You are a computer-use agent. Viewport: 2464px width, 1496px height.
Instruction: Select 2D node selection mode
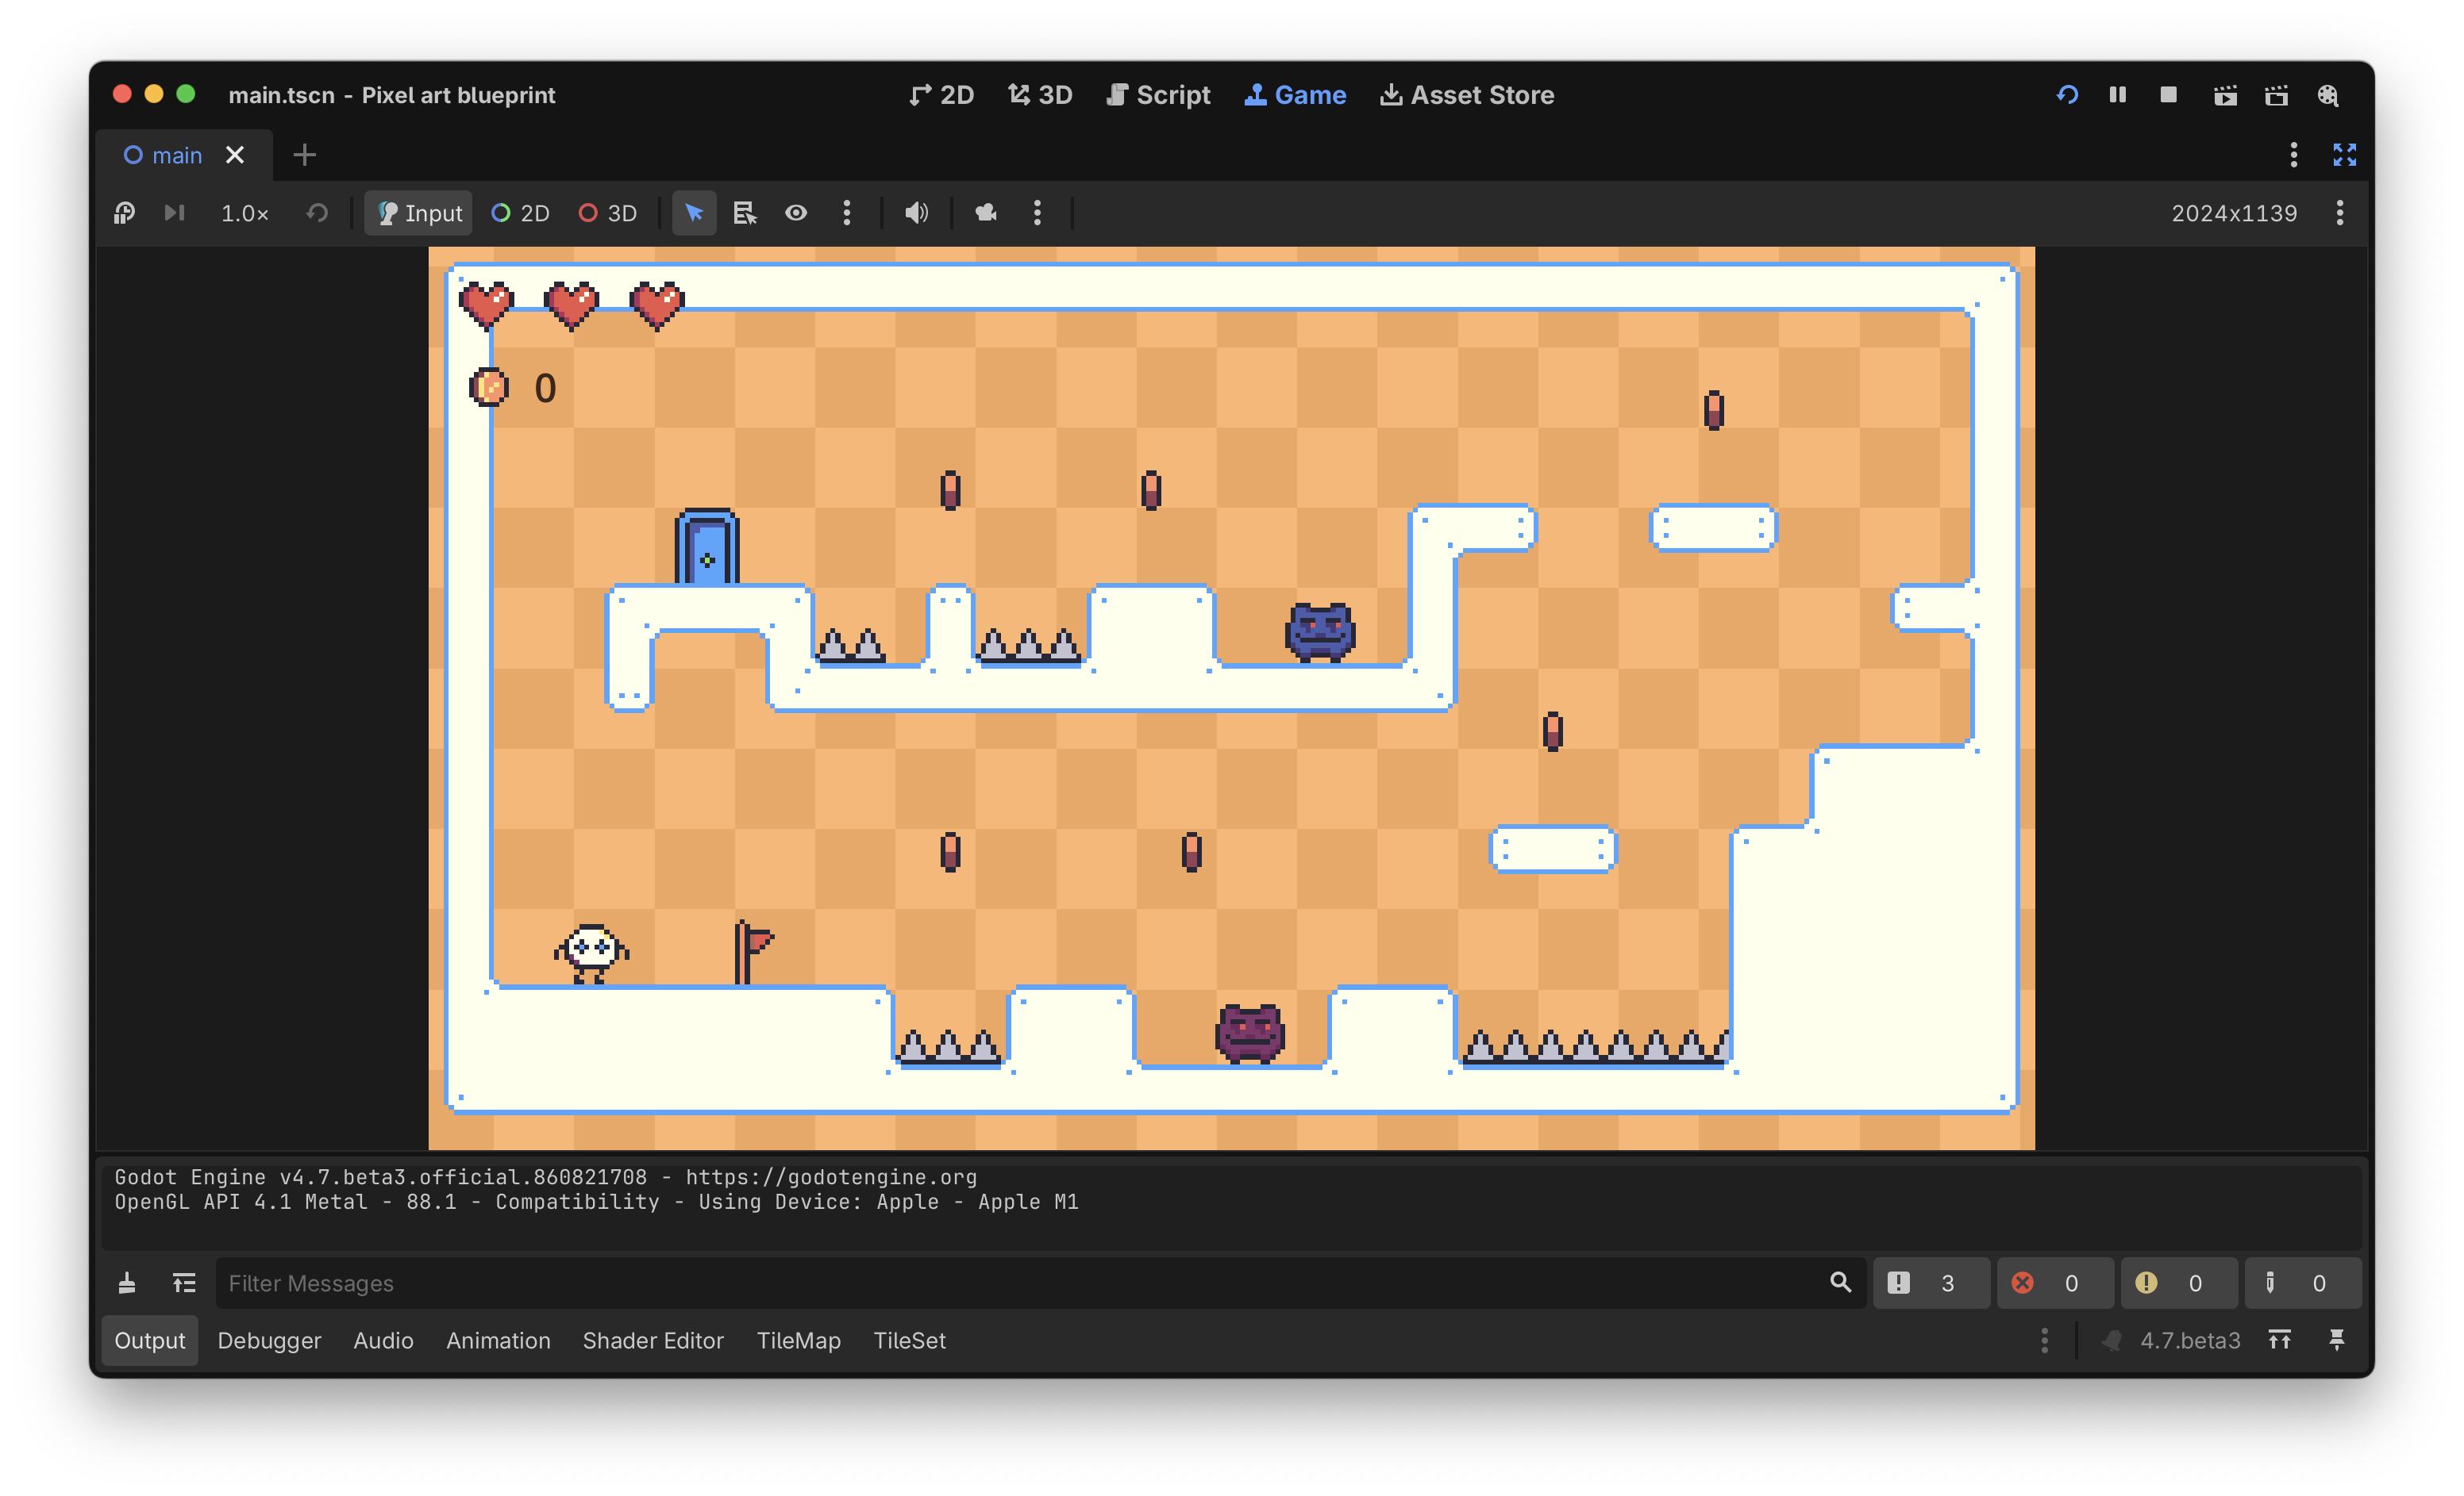(521, 213)
